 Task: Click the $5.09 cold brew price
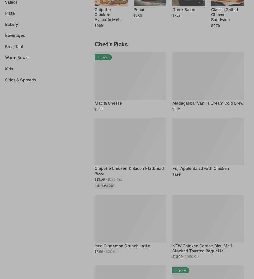coord(177,109)
